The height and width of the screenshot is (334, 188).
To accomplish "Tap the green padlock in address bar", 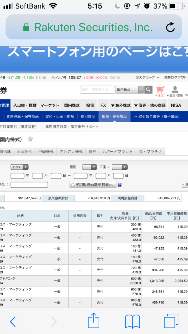I will coord(26,27).
